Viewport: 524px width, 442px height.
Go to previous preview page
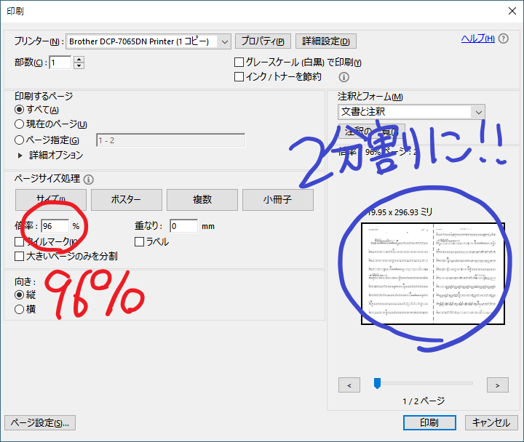click(x=349, y=385)
